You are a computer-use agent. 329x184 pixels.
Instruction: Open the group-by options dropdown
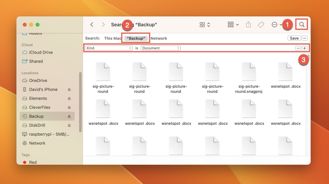point(233,25)
